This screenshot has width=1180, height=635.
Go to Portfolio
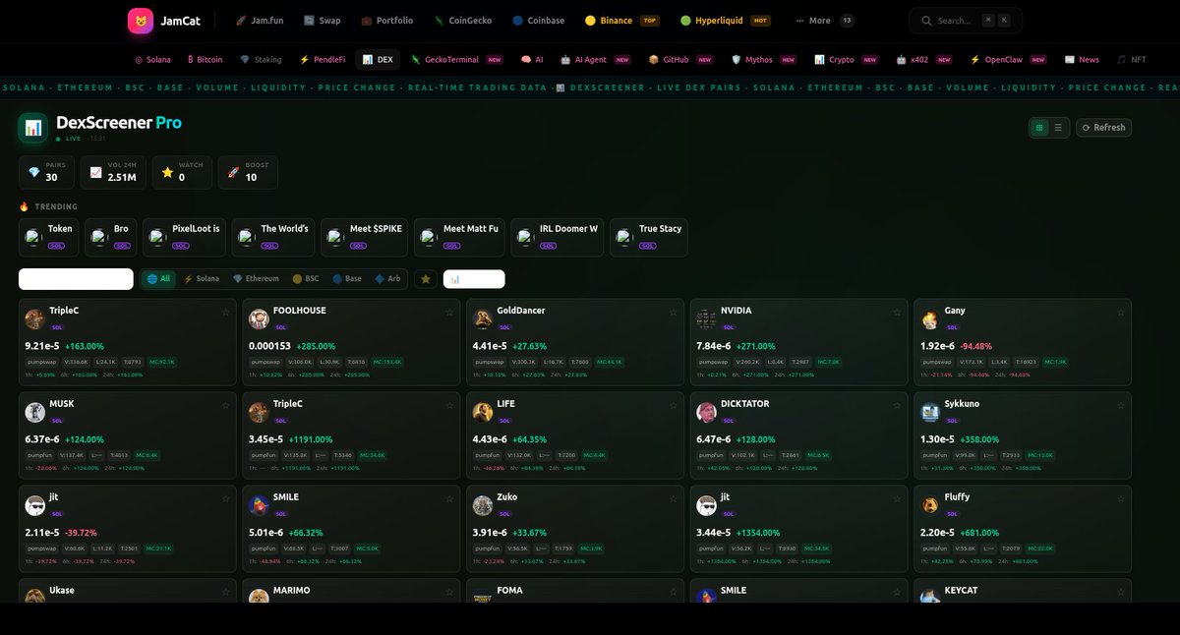tap(387, 21)
